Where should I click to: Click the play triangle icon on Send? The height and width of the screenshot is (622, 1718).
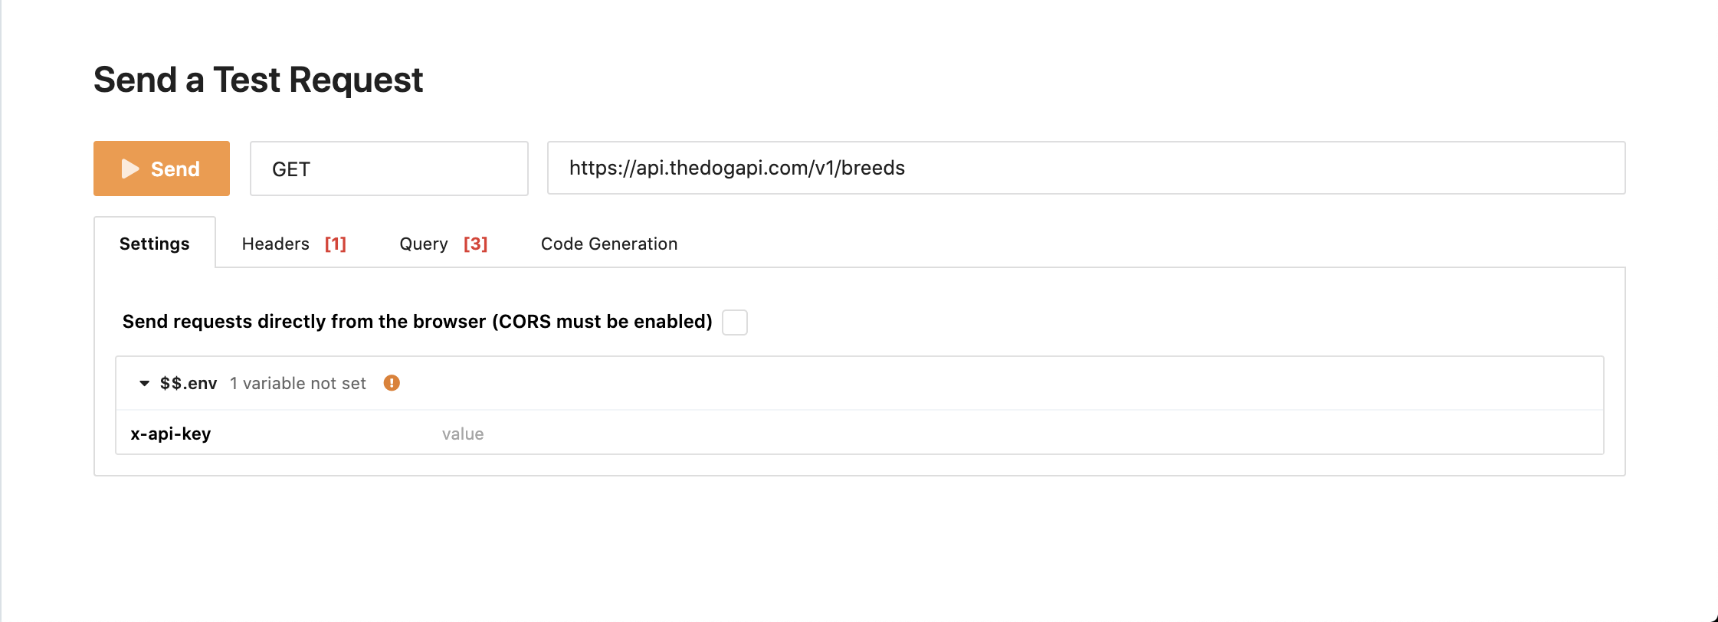(x=130, y=169)
